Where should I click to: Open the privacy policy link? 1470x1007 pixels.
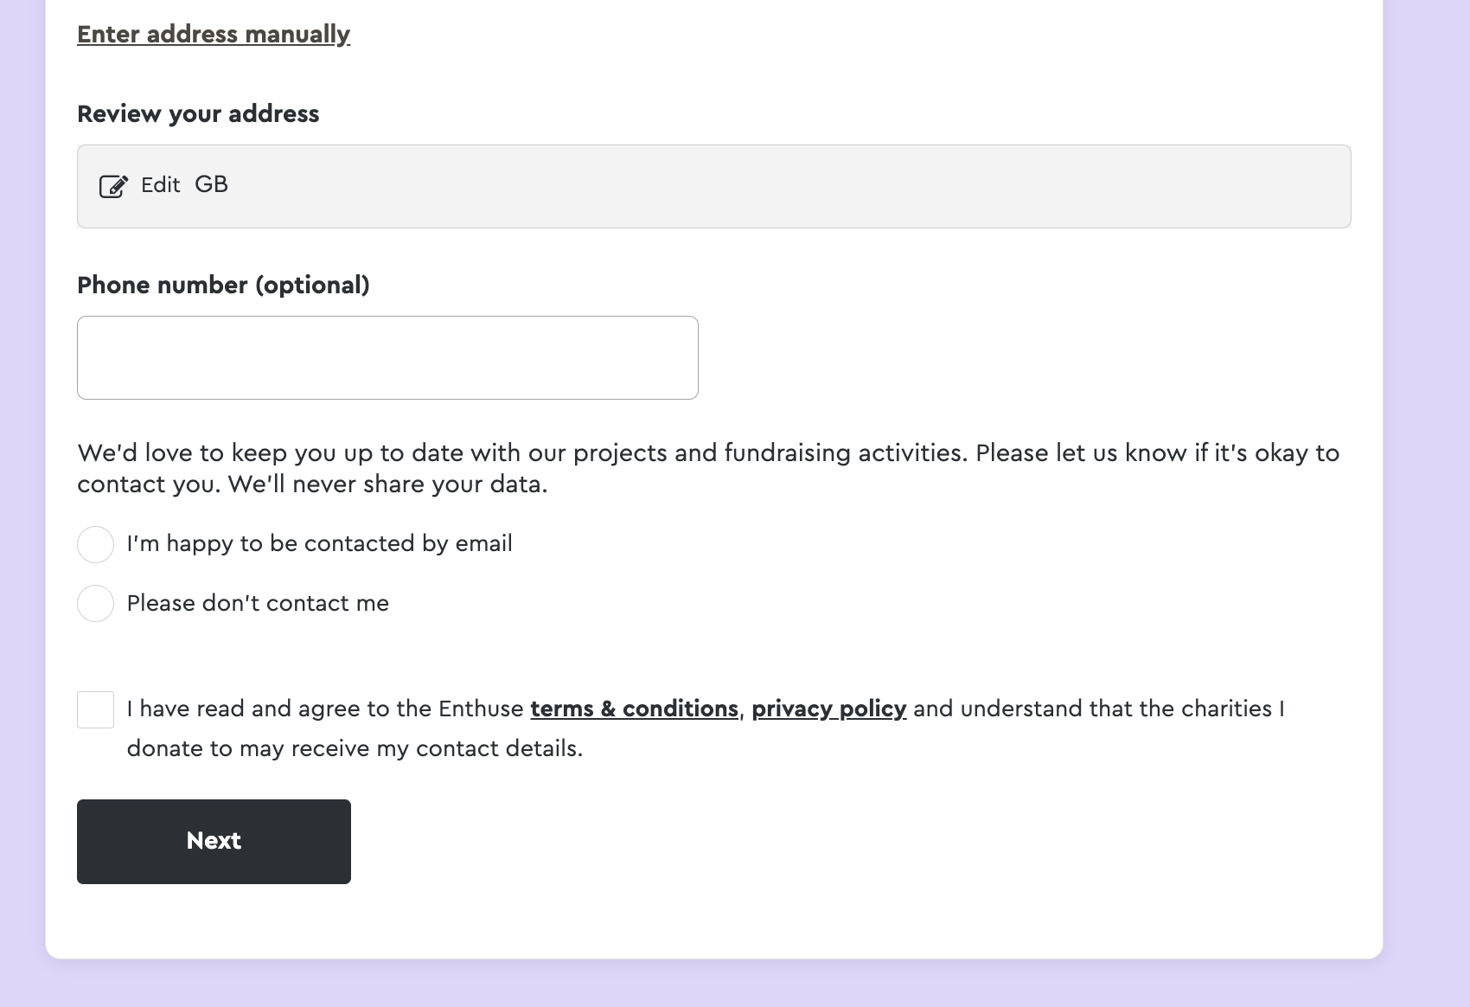828,709
